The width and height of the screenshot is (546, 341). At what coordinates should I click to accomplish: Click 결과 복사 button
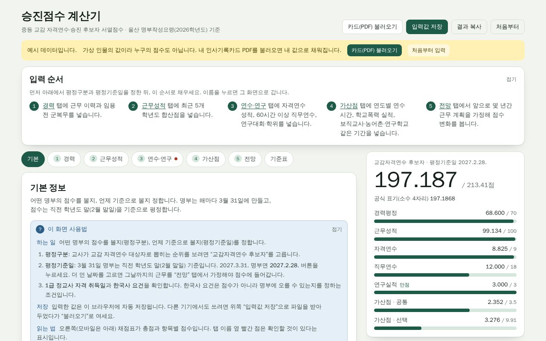tap(469, 27)
